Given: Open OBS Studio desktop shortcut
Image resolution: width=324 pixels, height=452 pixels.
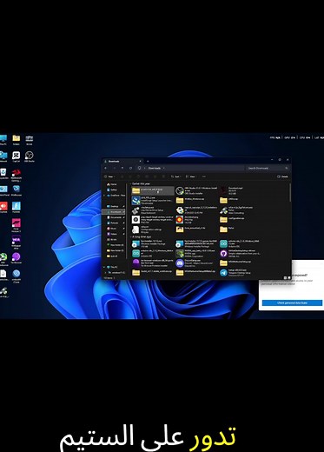Looking at the screenshot, I should point(30,156).
